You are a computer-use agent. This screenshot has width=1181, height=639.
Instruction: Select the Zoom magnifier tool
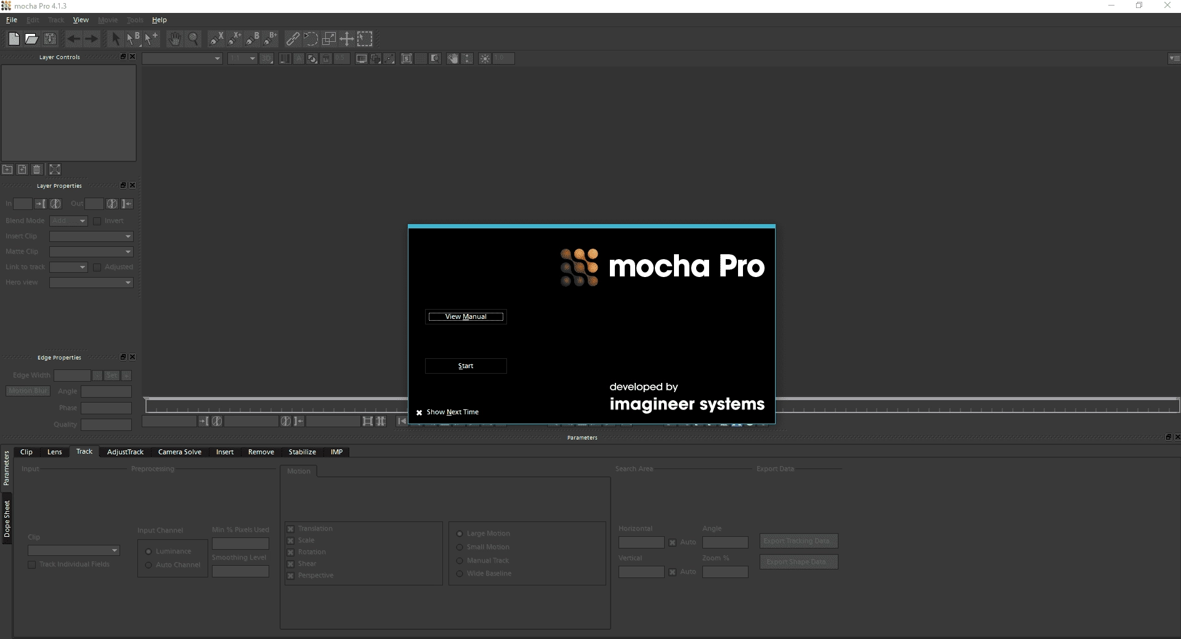(x=193, y=39)
